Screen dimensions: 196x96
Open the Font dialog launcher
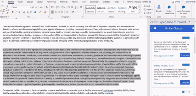click(48, 17)
